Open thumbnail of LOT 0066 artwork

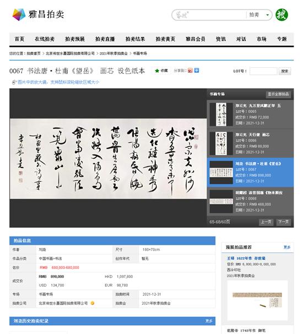pyautogui.click(x=221, y=143)
